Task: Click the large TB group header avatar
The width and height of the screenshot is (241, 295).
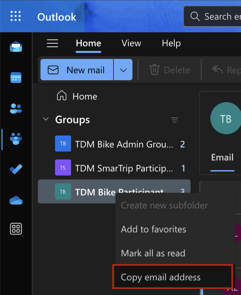Action: click(x=226, y=118)
